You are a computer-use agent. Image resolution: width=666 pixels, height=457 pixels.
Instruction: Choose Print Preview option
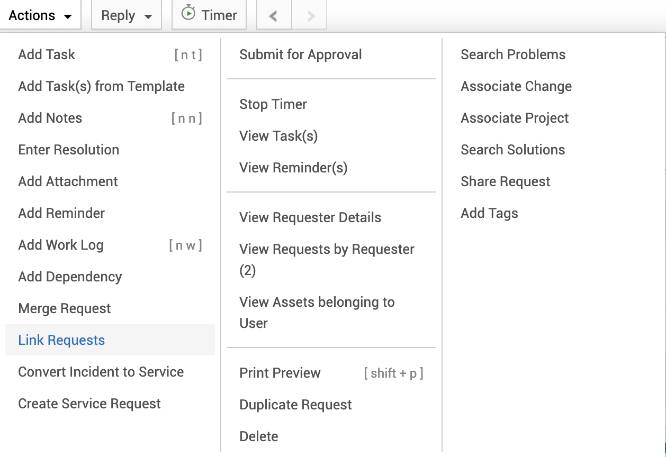pos(280,373)
